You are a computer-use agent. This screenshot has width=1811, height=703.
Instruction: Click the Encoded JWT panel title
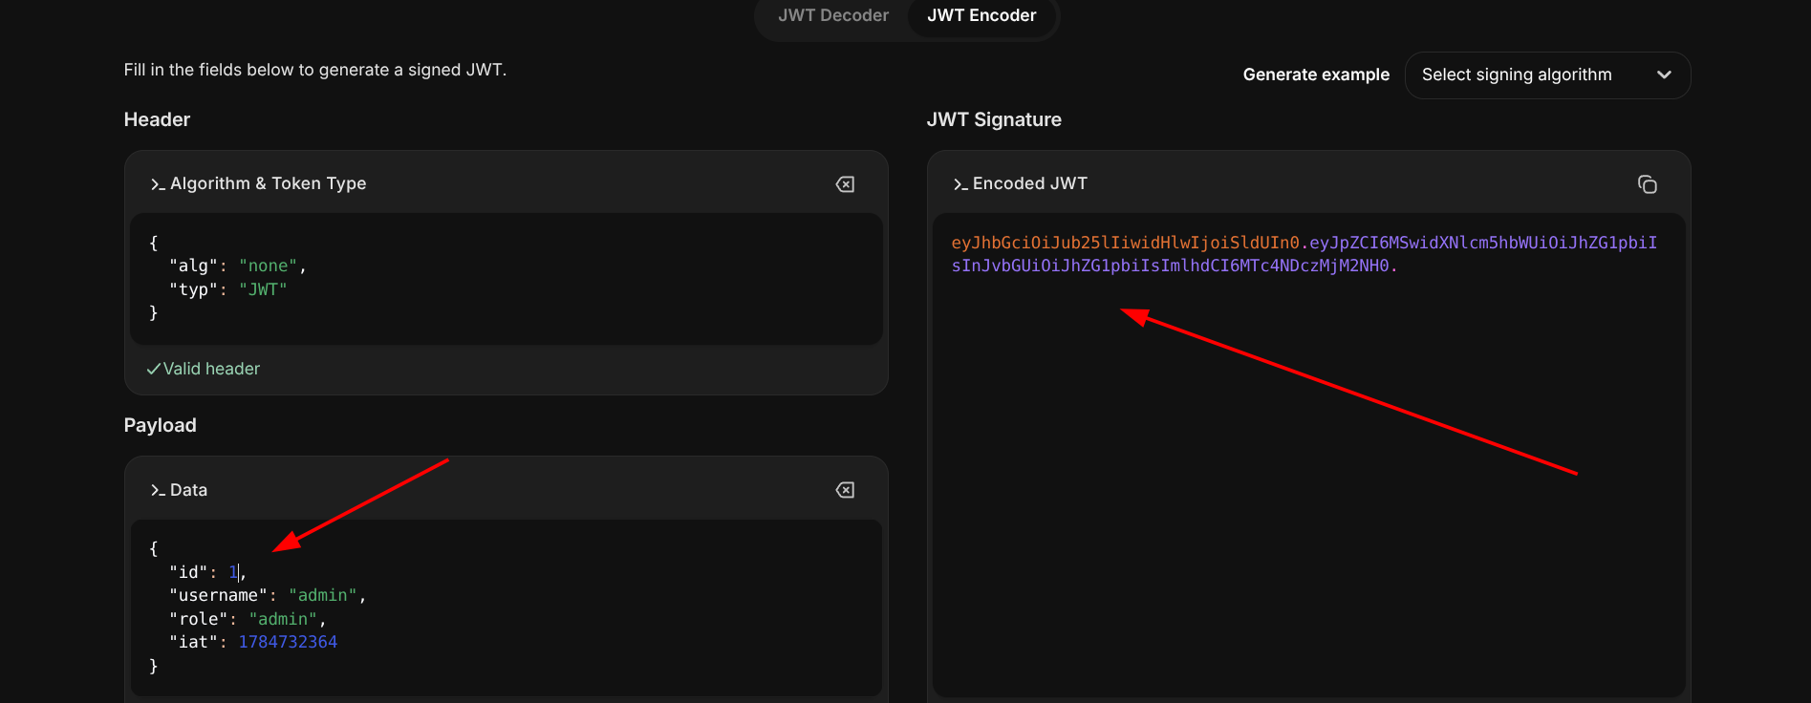coord(1030,183)
